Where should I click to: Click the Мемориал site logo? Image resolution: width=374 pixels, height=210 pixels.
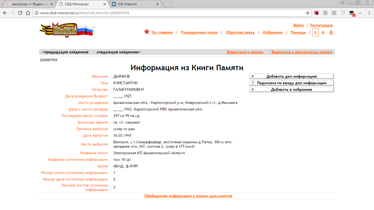67,30
